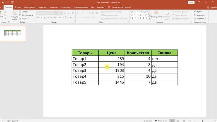Select the right arrow shape in gallery
Screen dimensions: 217x122
[x=141, y=15]
